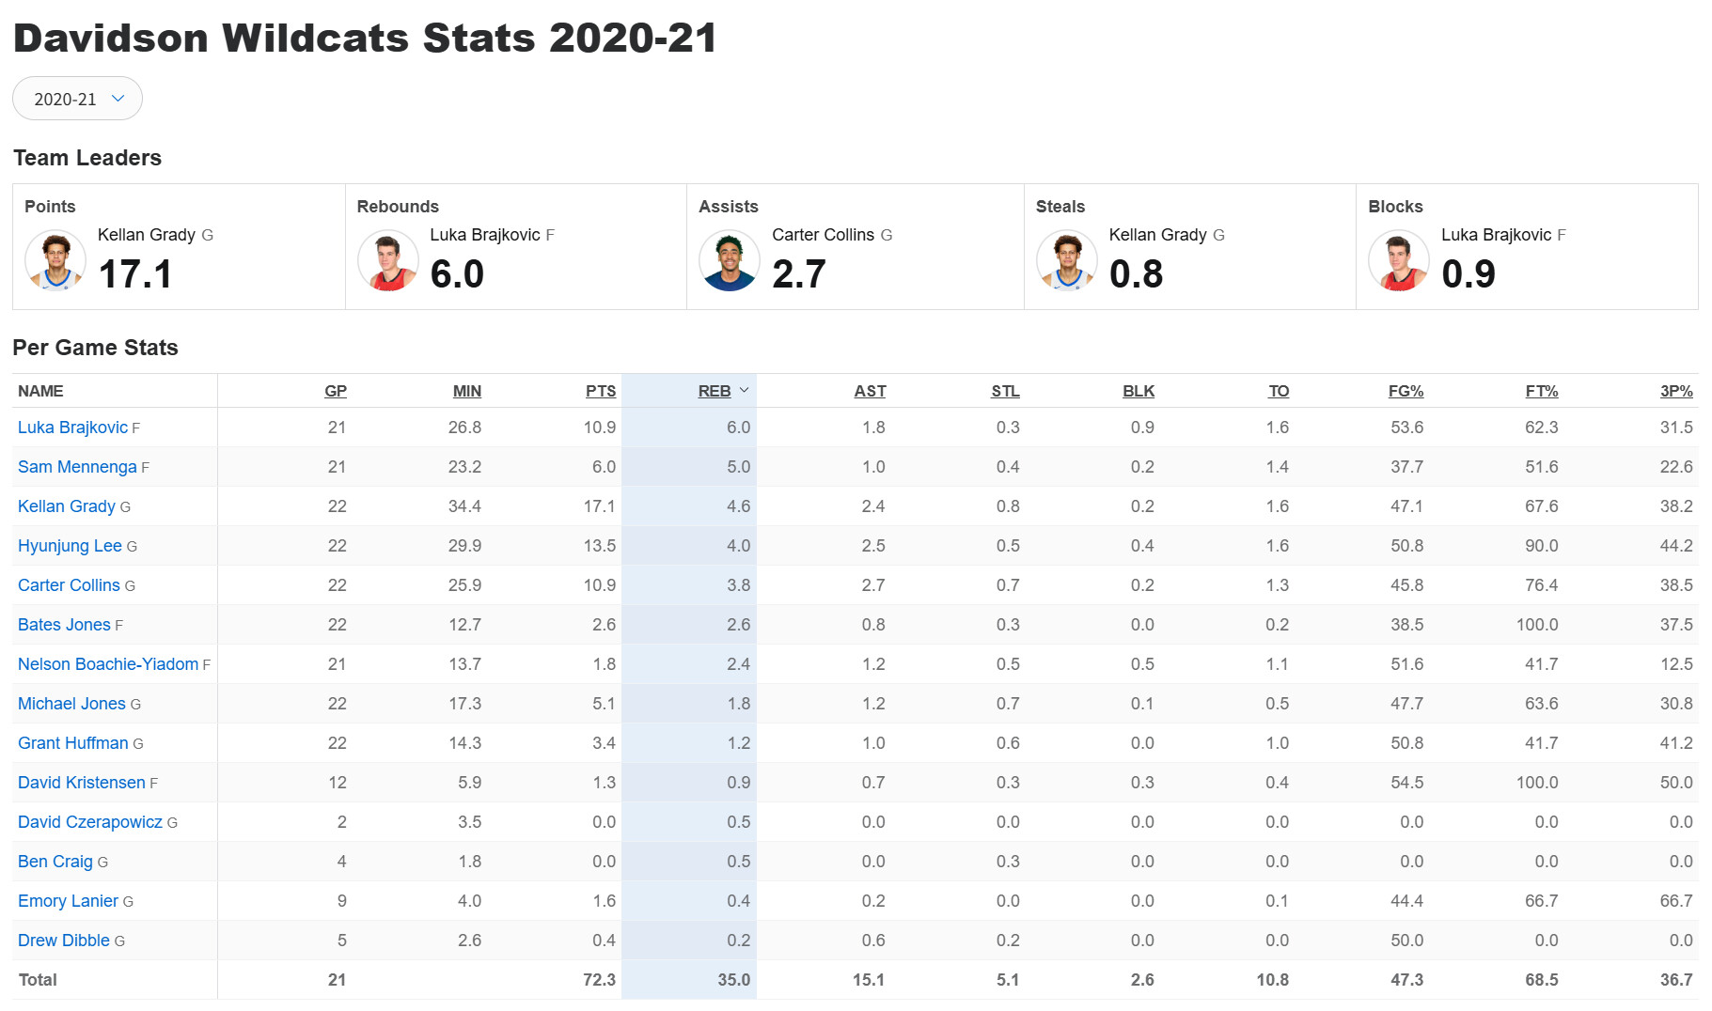The height and width of the screenshot is (1011, 1712).
Task: Toggle sort arrow on REB column
Action: tap(745, 391)
